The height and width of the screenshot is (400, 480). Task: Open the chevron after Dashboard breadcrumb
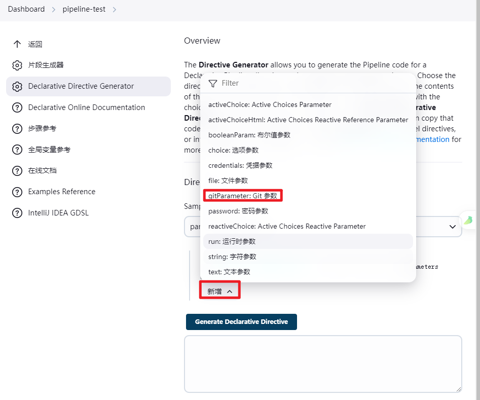[54, 10]
